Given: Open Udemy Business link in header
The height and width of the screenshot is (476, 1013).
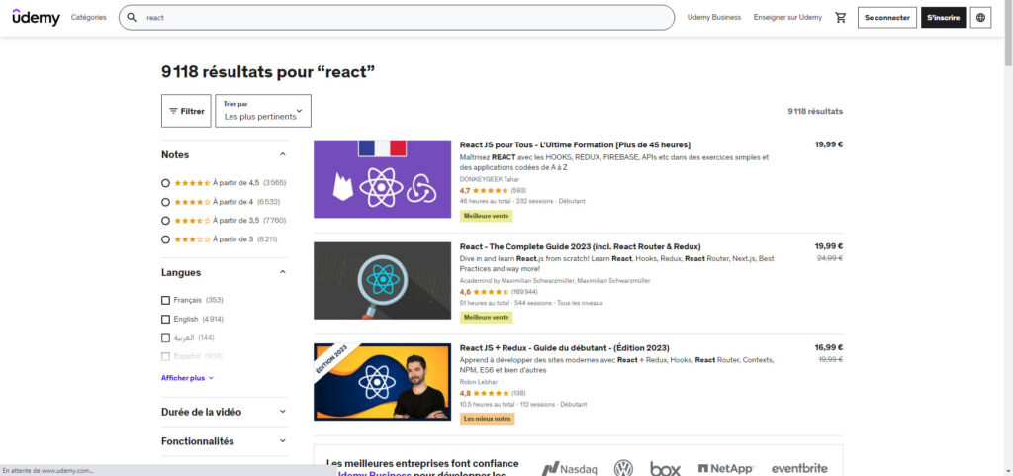Looking at the screenshot, I should coord(714,18).
